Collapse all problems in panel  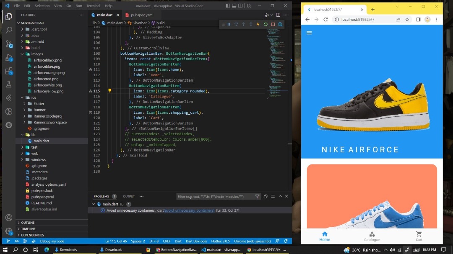tap(266, 196)
